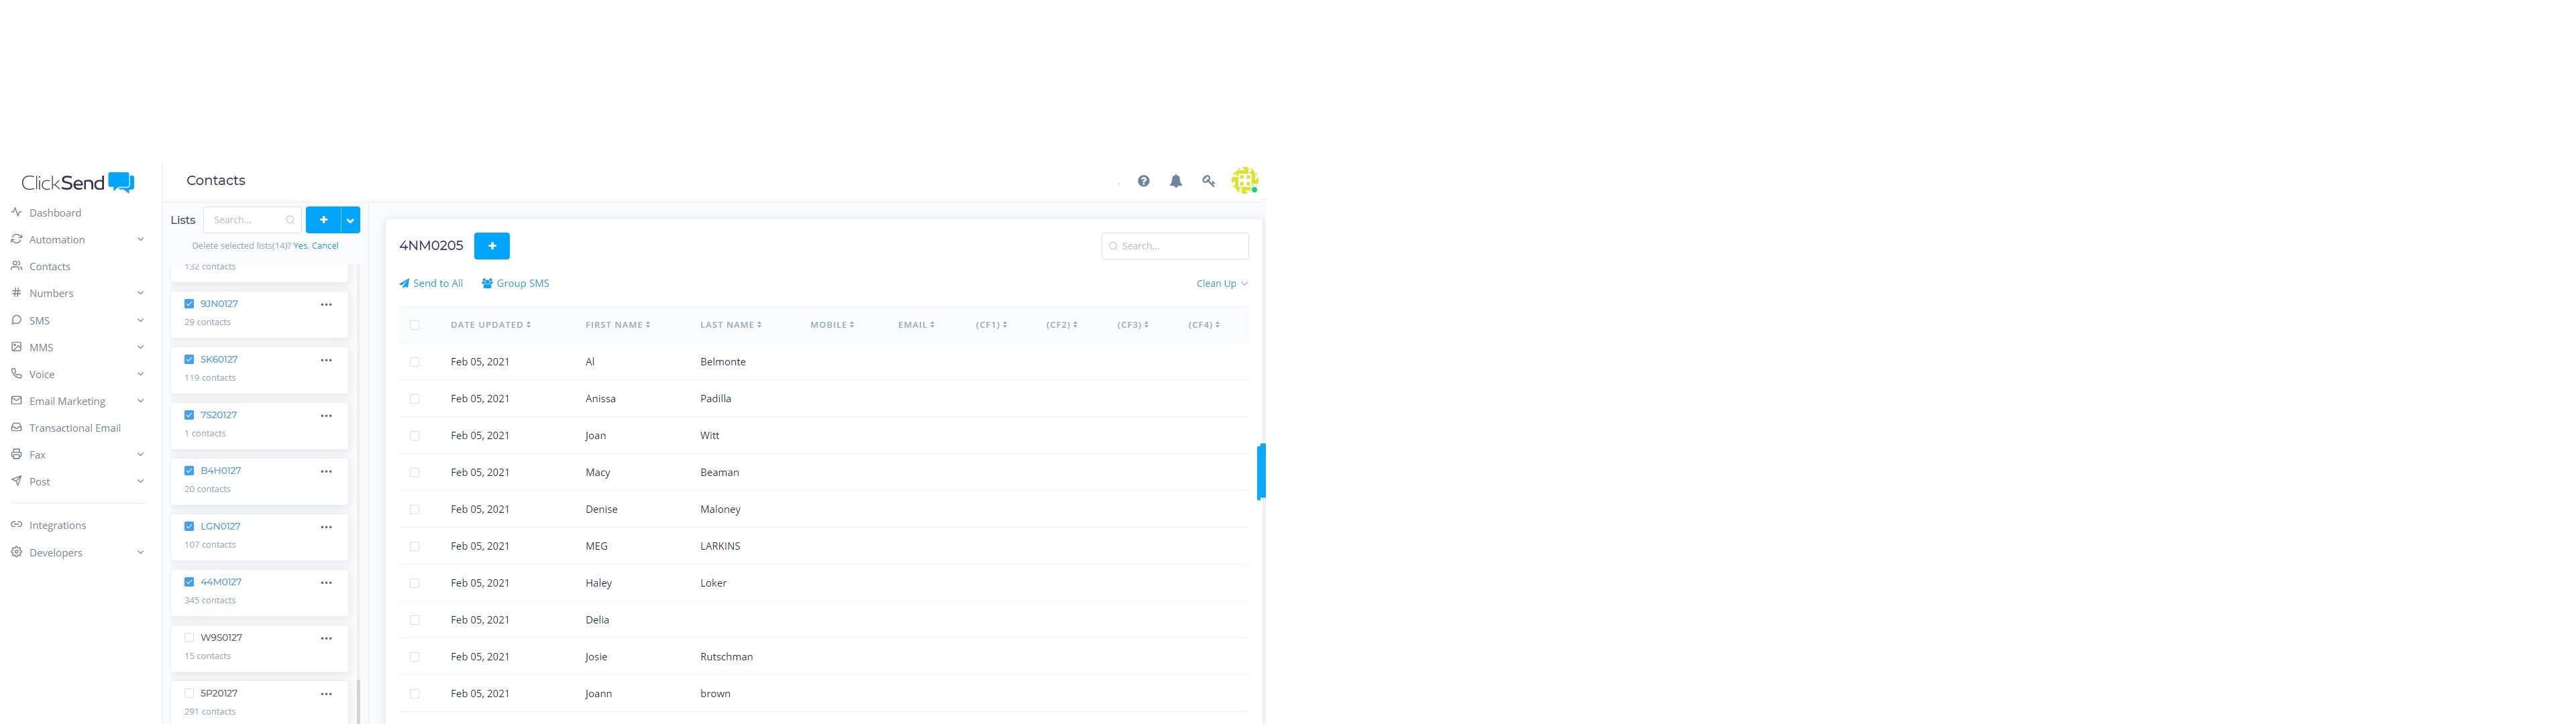Screen dimensions: 2576x724
Task: Tick the checkbox for Joan Witt
Action: 415,436
